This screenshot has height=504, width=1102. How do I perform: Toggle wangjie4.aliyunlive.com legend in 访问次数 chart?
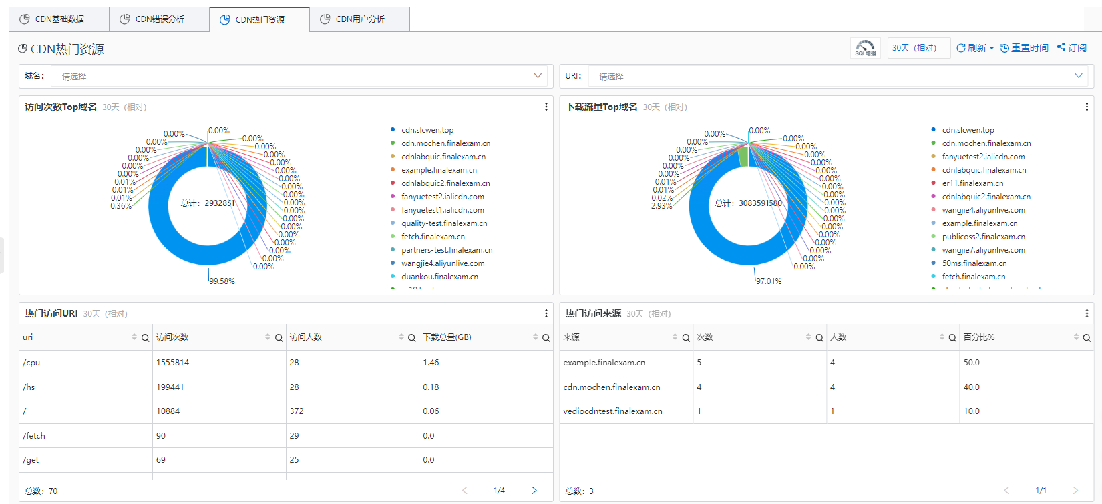pyautogui.click(x=437, y=263)
